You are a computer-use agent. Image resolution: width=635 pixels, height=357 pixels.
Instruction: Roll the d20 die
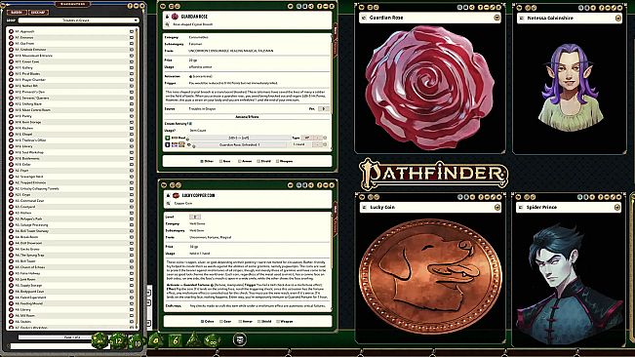coord(99,340)
